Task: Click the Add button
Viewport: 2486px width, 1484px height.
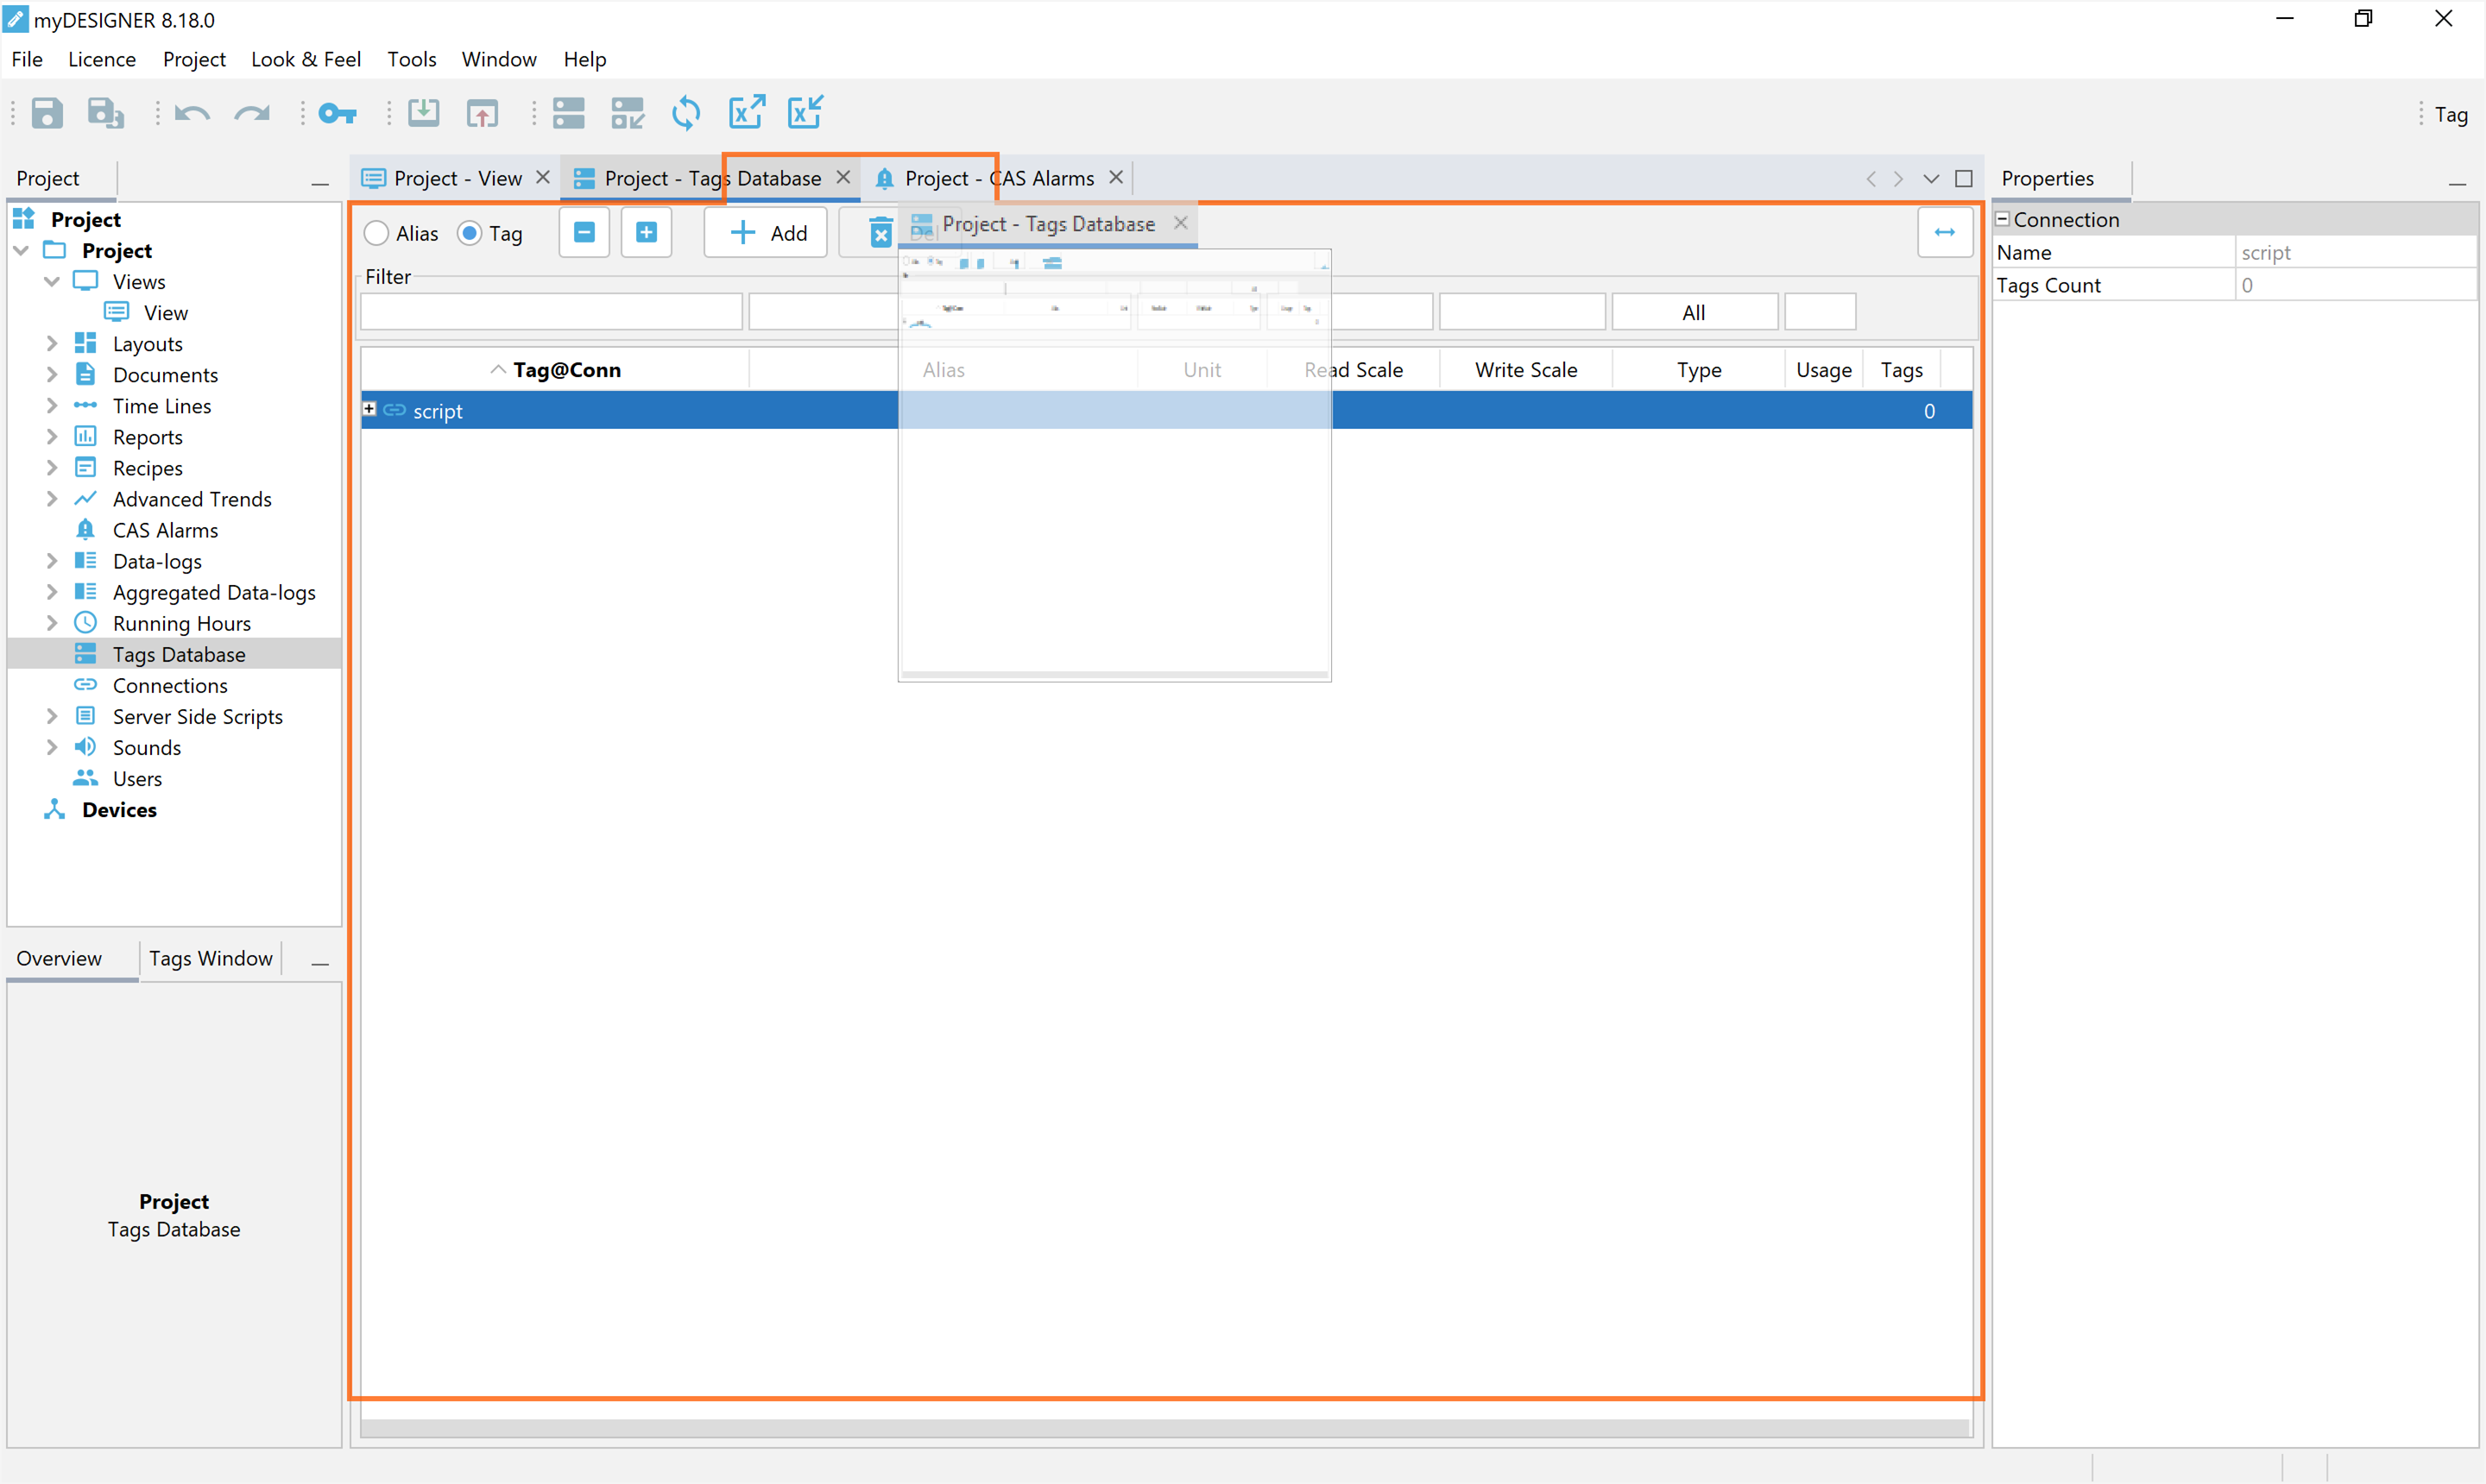Action: pos(766,233)
